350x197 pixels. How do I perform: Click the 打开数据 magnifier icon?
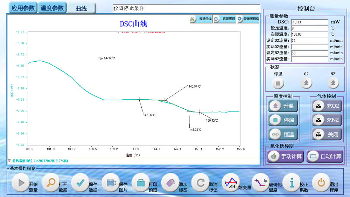pos(51,183)
